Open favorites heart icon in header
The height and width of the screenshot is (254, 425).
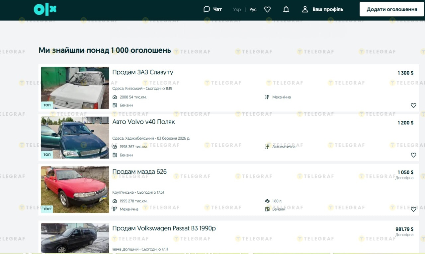pos(267,9)
